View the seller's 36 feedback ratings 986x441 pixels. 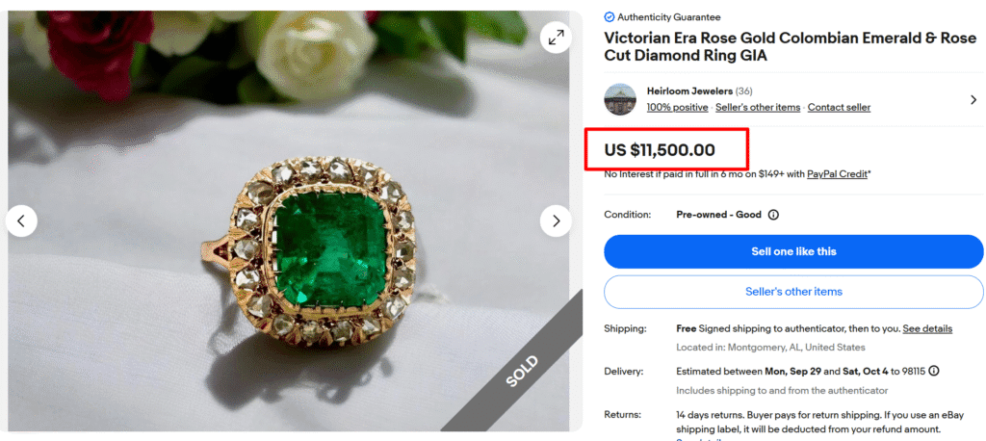(x=743, y=91)
